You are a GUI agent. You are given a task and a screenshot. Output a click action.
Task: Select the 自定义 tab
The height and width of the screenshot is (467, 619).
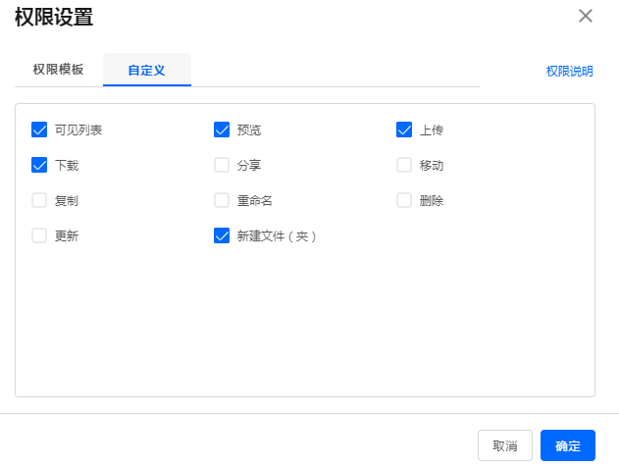pyautogui.click(x=147, y=71)
